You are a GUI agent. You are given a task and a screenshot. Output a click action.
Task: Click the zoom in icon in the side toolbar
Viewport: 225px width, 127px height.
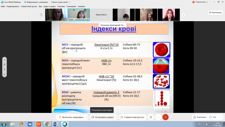[x=5, y=69]
